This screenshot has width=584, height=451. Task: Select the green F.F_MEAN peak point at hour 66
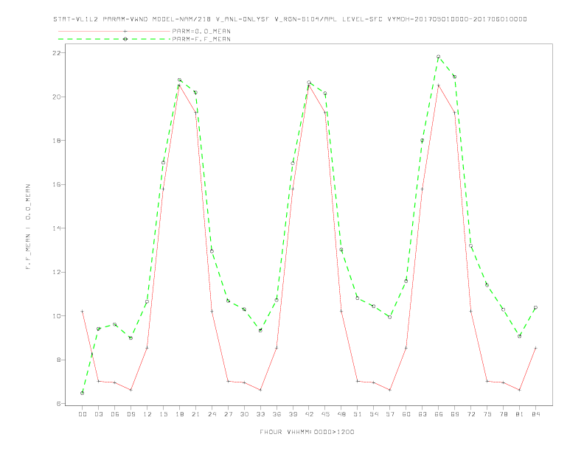[439, 57]
